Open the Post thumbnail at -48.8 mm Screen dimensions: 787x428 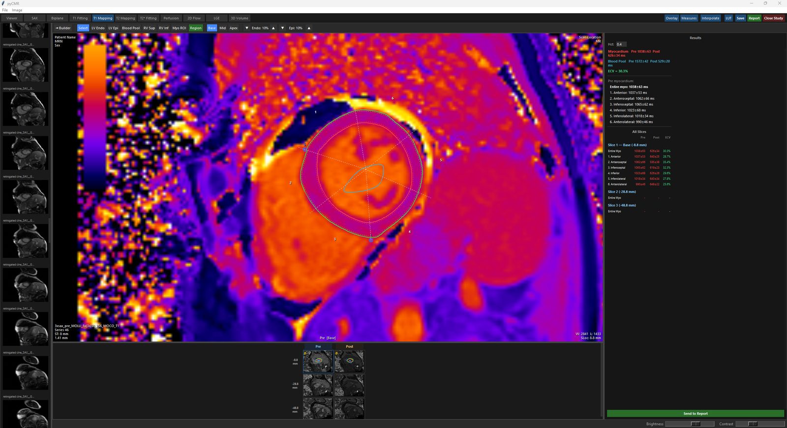[349, 409]
